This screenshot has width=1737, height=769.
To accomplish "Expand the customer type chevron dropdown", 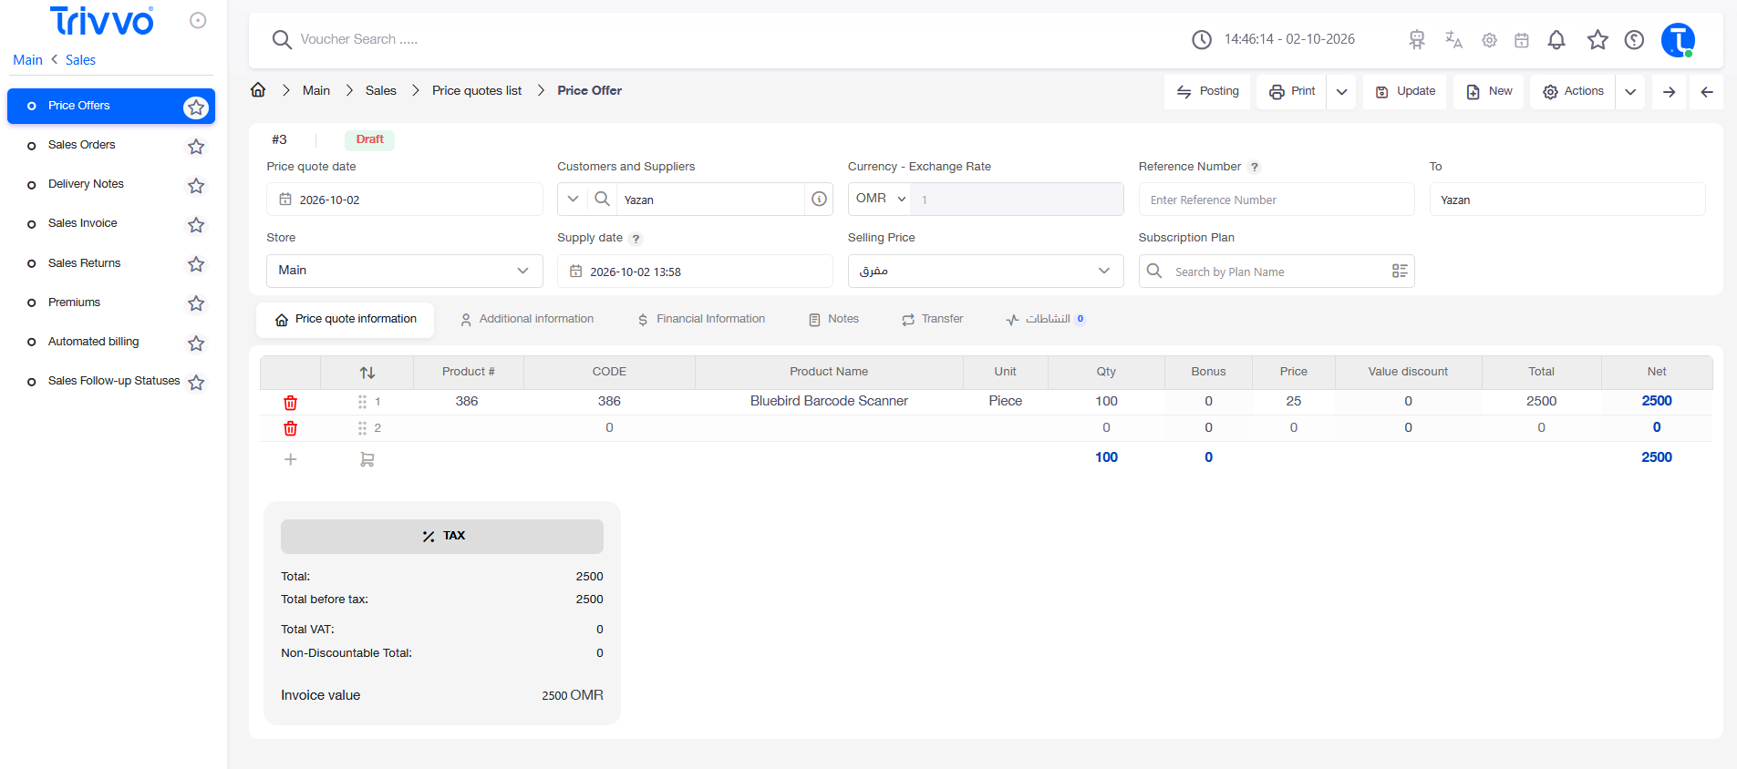I will tap(573, 199).
